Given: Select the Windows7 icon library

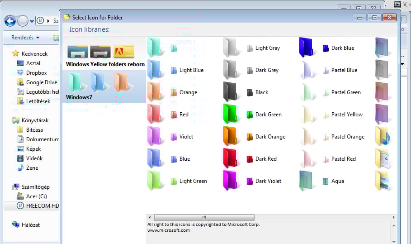Looking at the screenshot, I should [x=104, y=86].
